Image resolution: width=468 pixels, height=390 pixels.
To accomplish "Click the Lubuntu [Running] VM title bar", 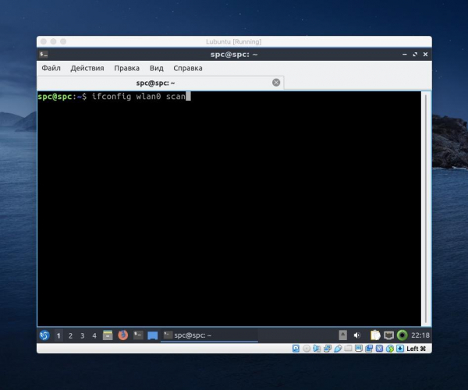I will [x=234, y=42].
